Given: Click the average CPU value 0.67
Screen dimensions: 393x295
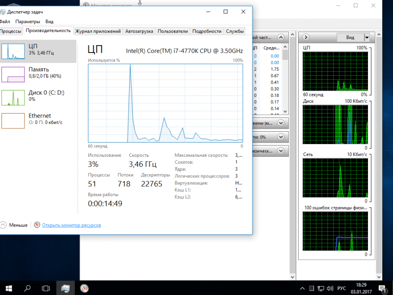Looking at the screenshot, I should 275,76.
